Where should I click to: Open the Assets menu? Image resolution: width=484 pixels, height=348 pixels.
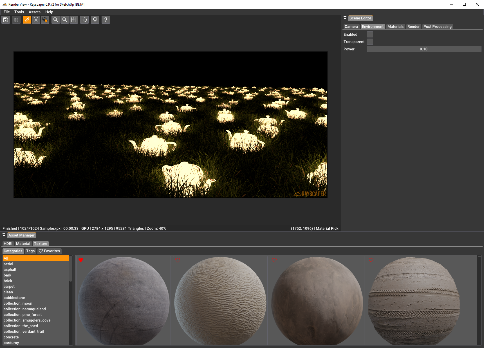pyautogui.click(x=34, y=12)
